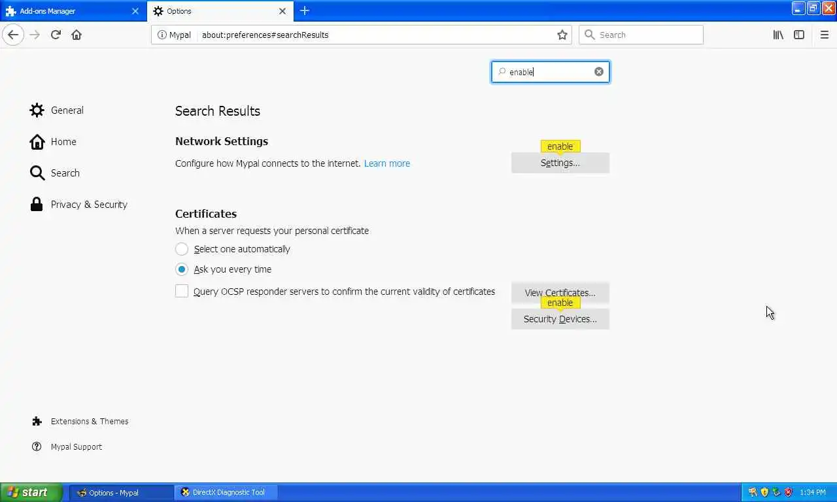Close the Options tab
The height and width of the screenshot is (502, 837).
[282, 11]
